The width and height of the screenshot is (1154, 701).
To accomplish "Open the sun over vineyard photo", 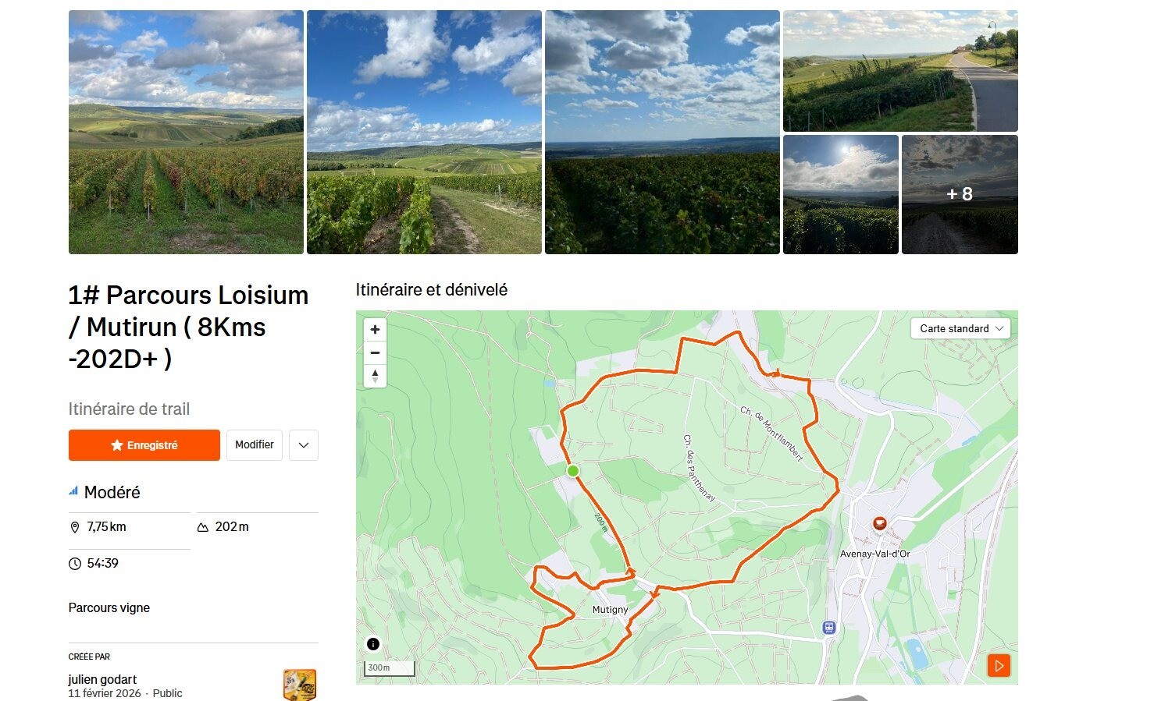I will click(841, 194).
